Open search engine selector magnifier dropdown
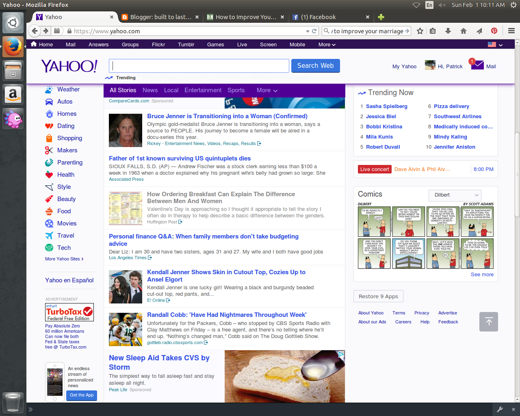 [327, 31]
